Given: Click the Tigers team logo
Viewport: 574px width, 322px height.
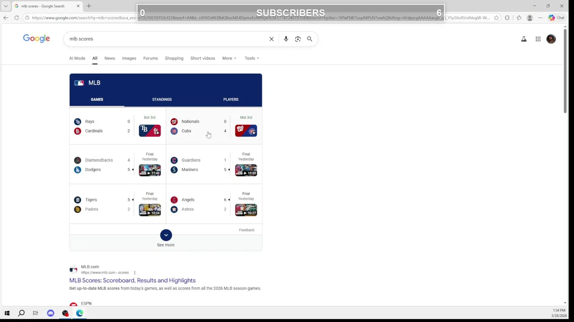Looking at the screenshot, I should click(78, 200).
